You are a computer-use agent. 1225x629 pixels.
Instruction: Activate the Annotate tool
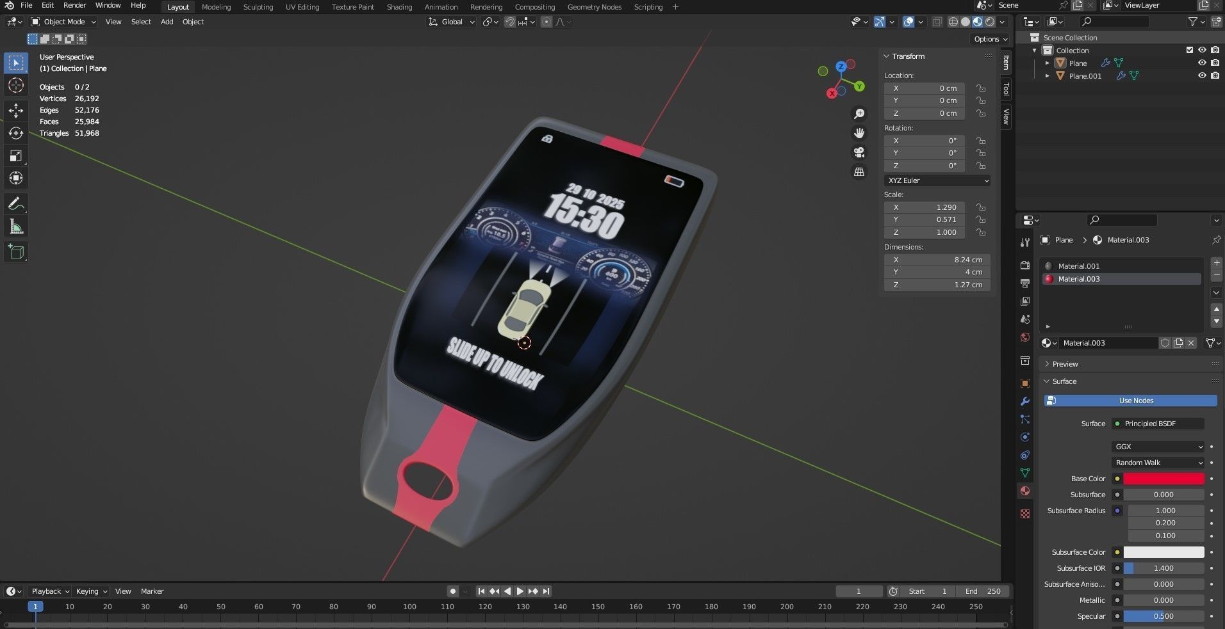[x=16, y=204]
